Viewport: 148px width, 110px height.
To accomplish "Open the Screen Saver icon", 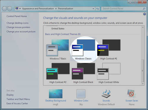I will tap(132, 94).
